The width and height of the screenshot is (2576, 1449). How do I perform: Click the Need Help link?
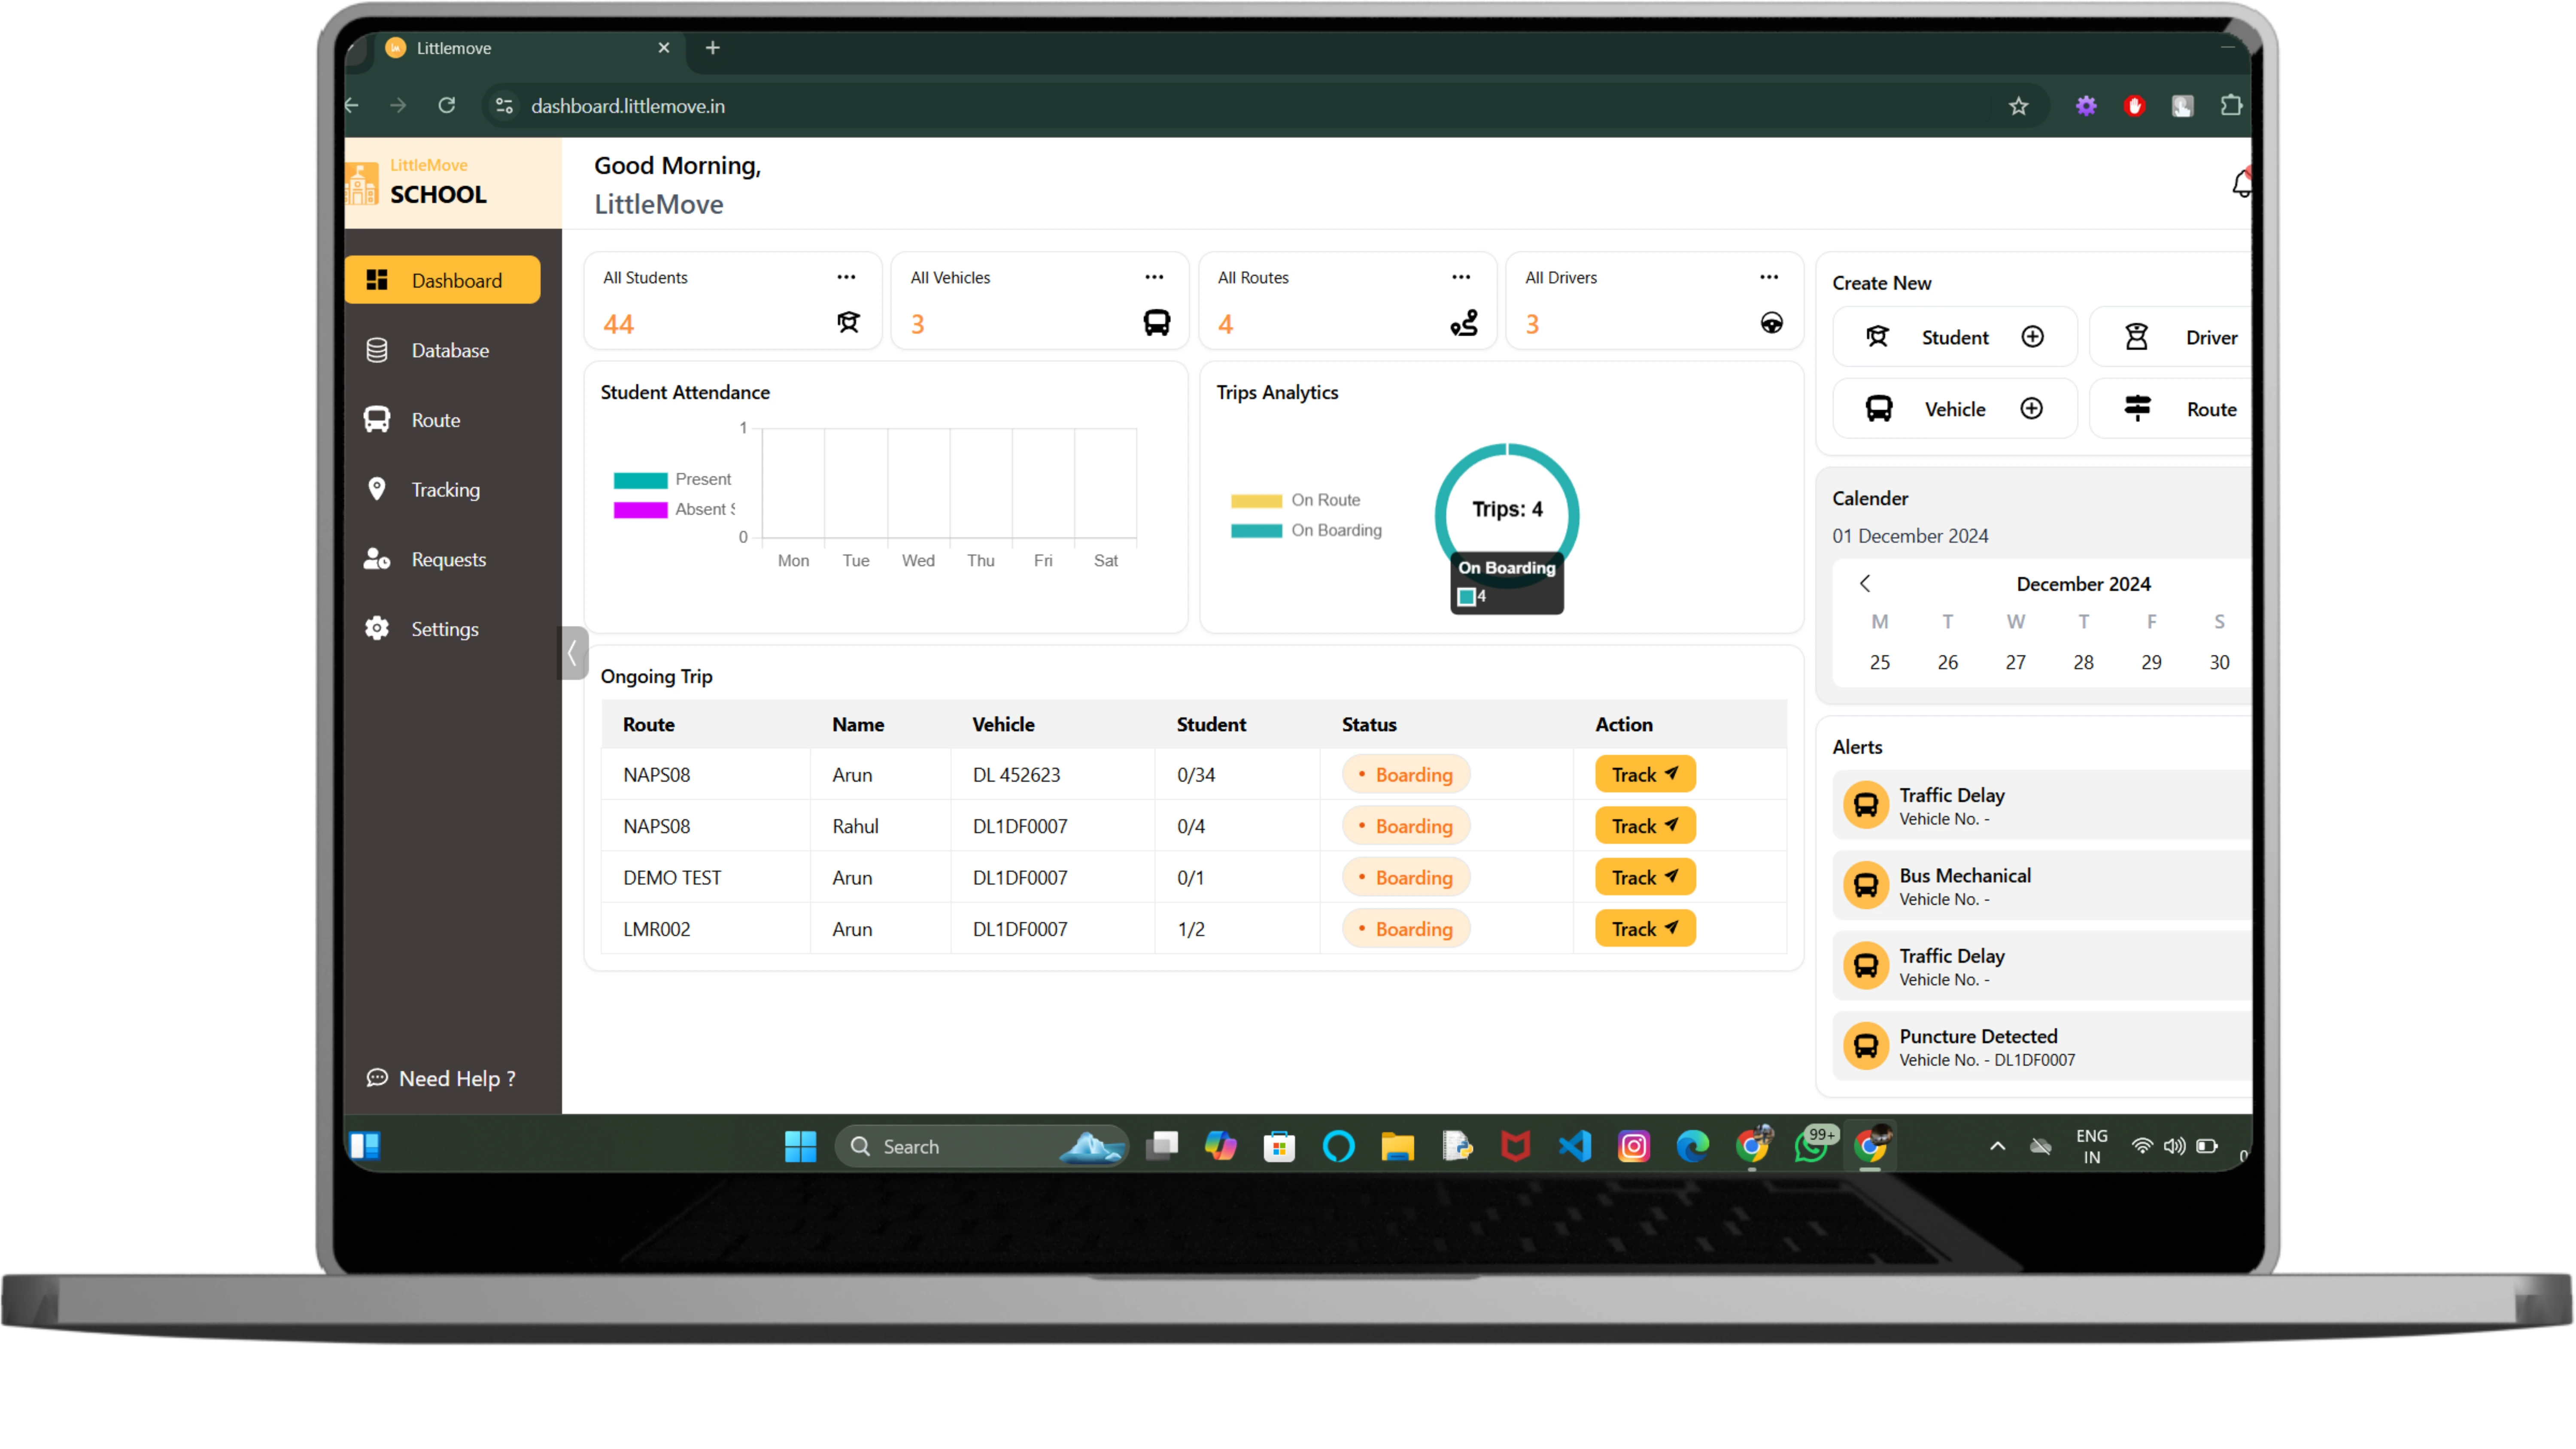441,1078
